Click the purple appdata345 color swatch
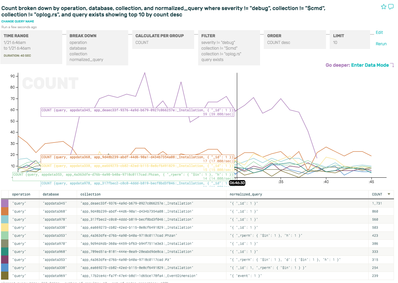This screenshot has height=283, width=398. pyautogui.click(x=5, y=204)
